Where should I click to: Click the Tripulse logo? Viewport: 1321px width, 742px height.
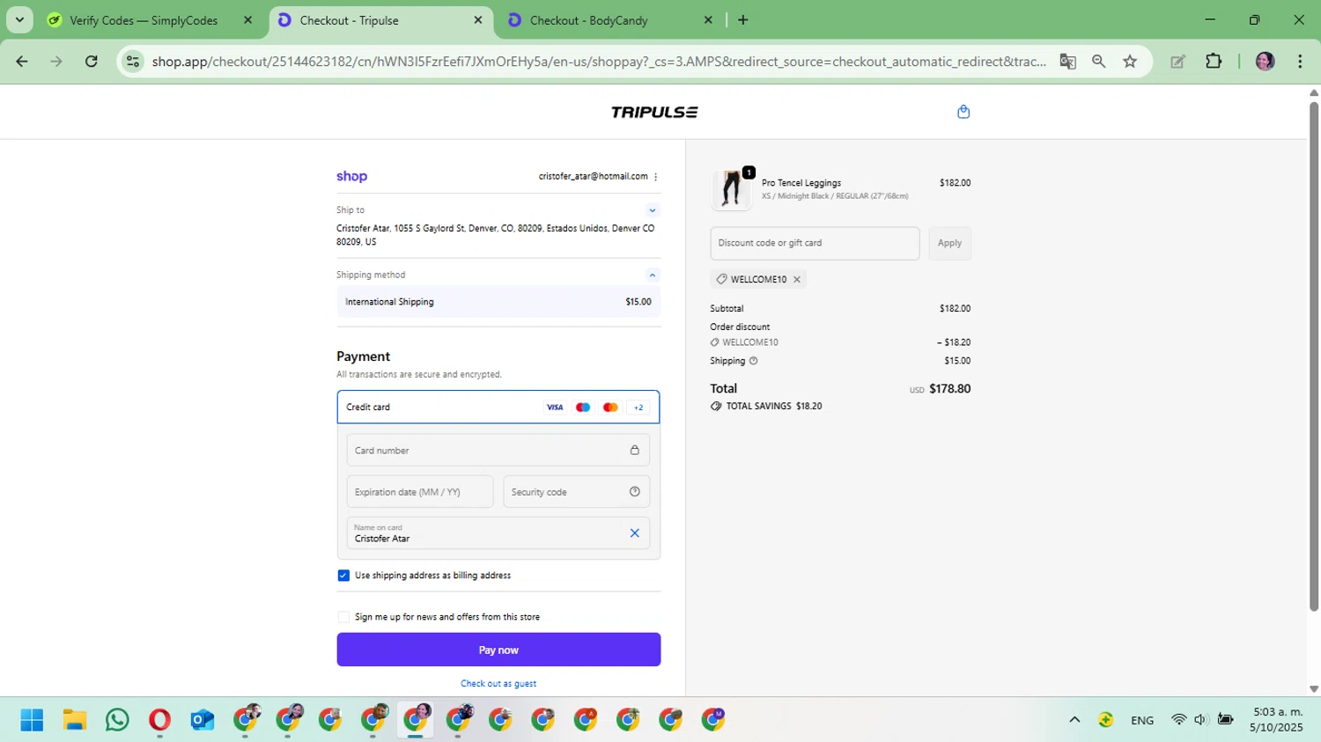[x=653, y=112]
